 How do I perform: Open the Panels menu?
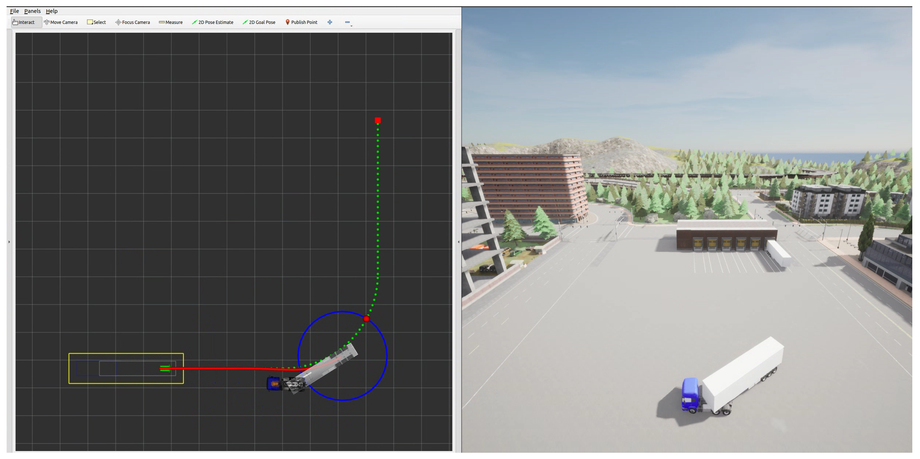point(32,11)
